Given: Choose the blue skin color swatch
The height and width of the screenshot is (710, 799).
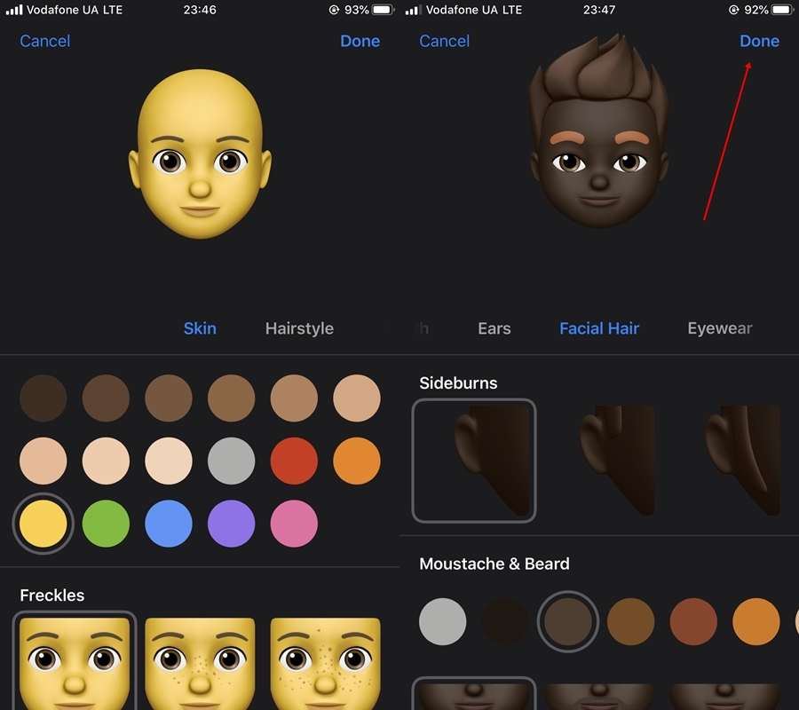Looking at the screenshot, I should pos(169,524).
